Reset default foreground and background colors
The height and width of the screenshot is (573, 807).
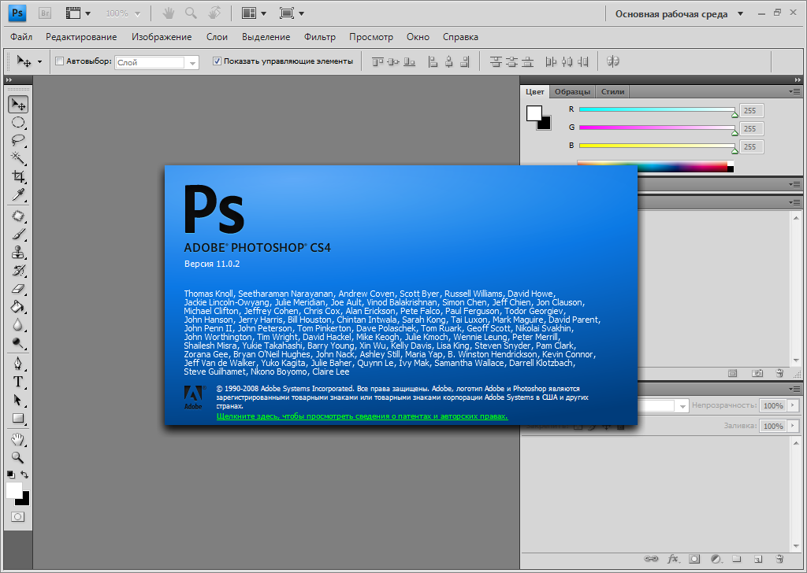coord(11,475)
